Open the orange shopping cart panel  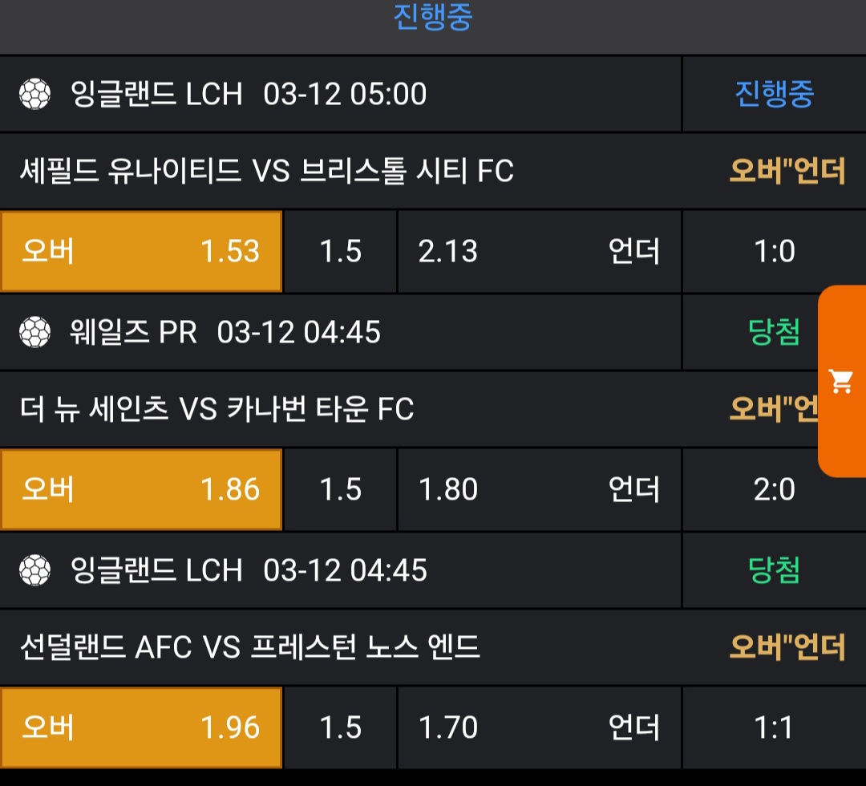(x=841, y=382)
